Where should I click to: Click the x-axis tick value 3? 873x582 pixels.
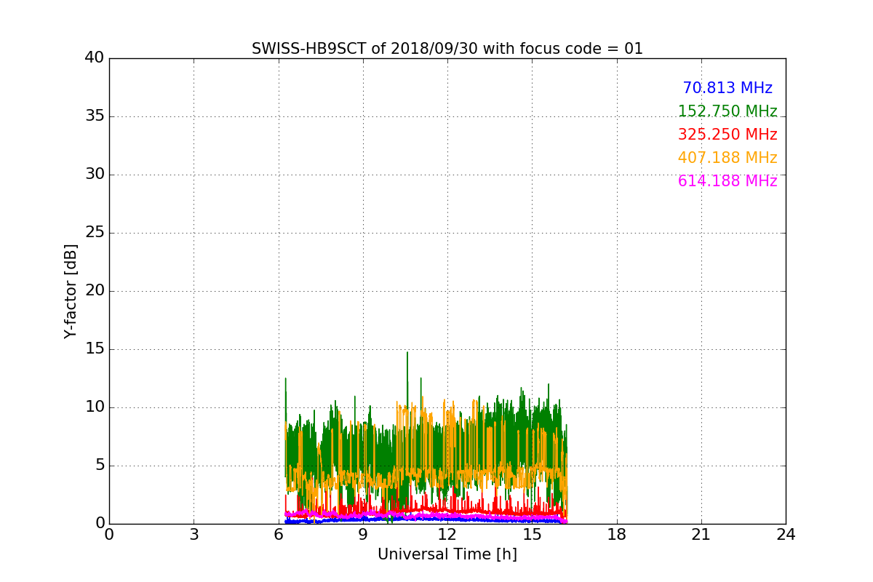click(x=194, y=535)
